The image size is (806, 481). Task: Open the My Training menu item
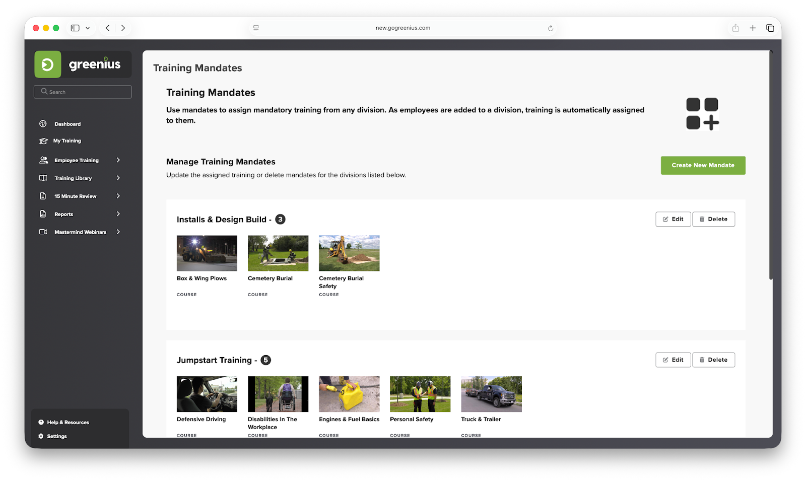(x=67, y=141)
